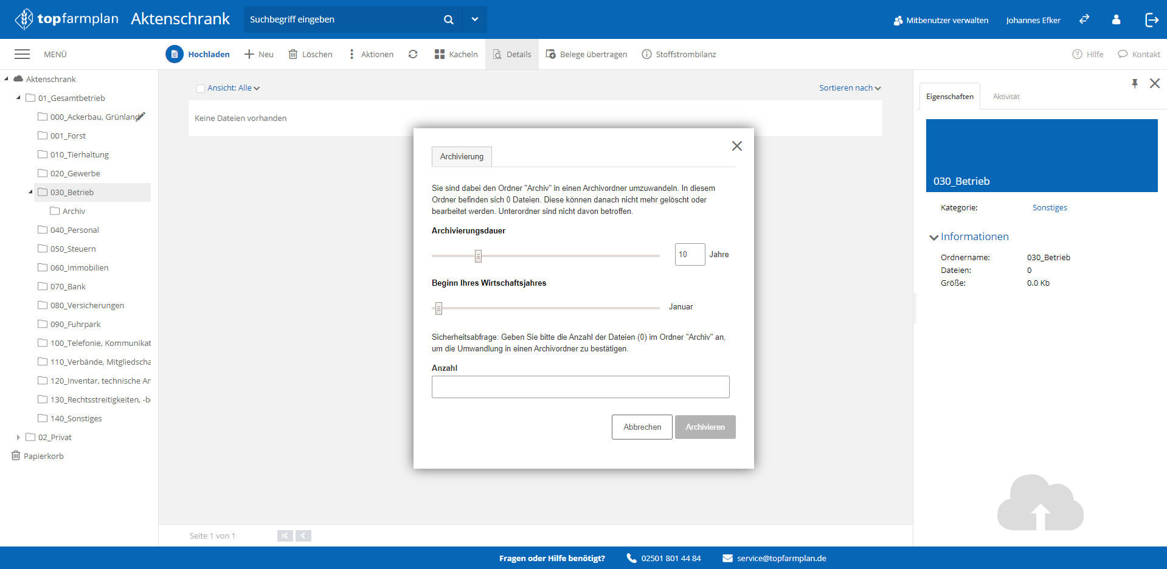Collapse the 030_Betrieb folder arrow

pos(30,191)
